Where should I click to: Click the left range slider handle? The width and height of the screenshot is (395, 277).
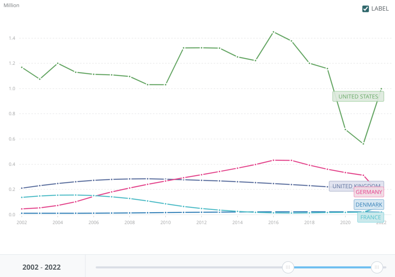pyautogui.click(x=288, y=267)
